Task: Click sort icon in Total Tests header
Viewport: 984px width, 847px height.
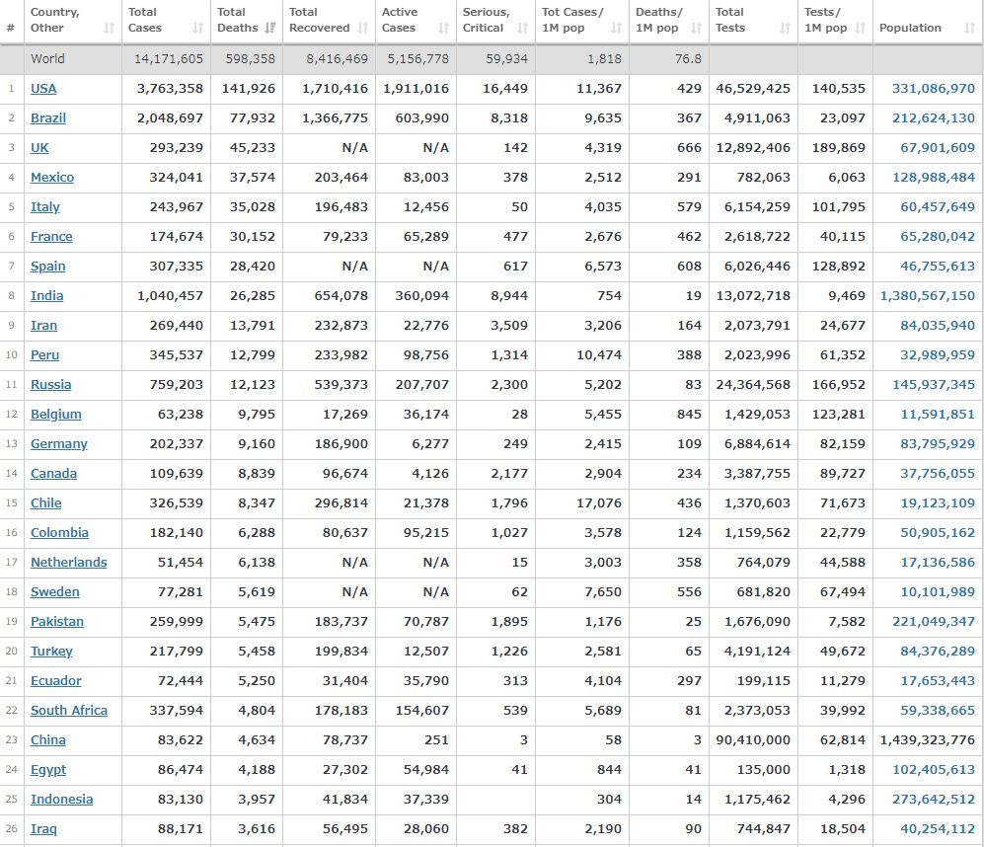Action: tap(786, 29)
